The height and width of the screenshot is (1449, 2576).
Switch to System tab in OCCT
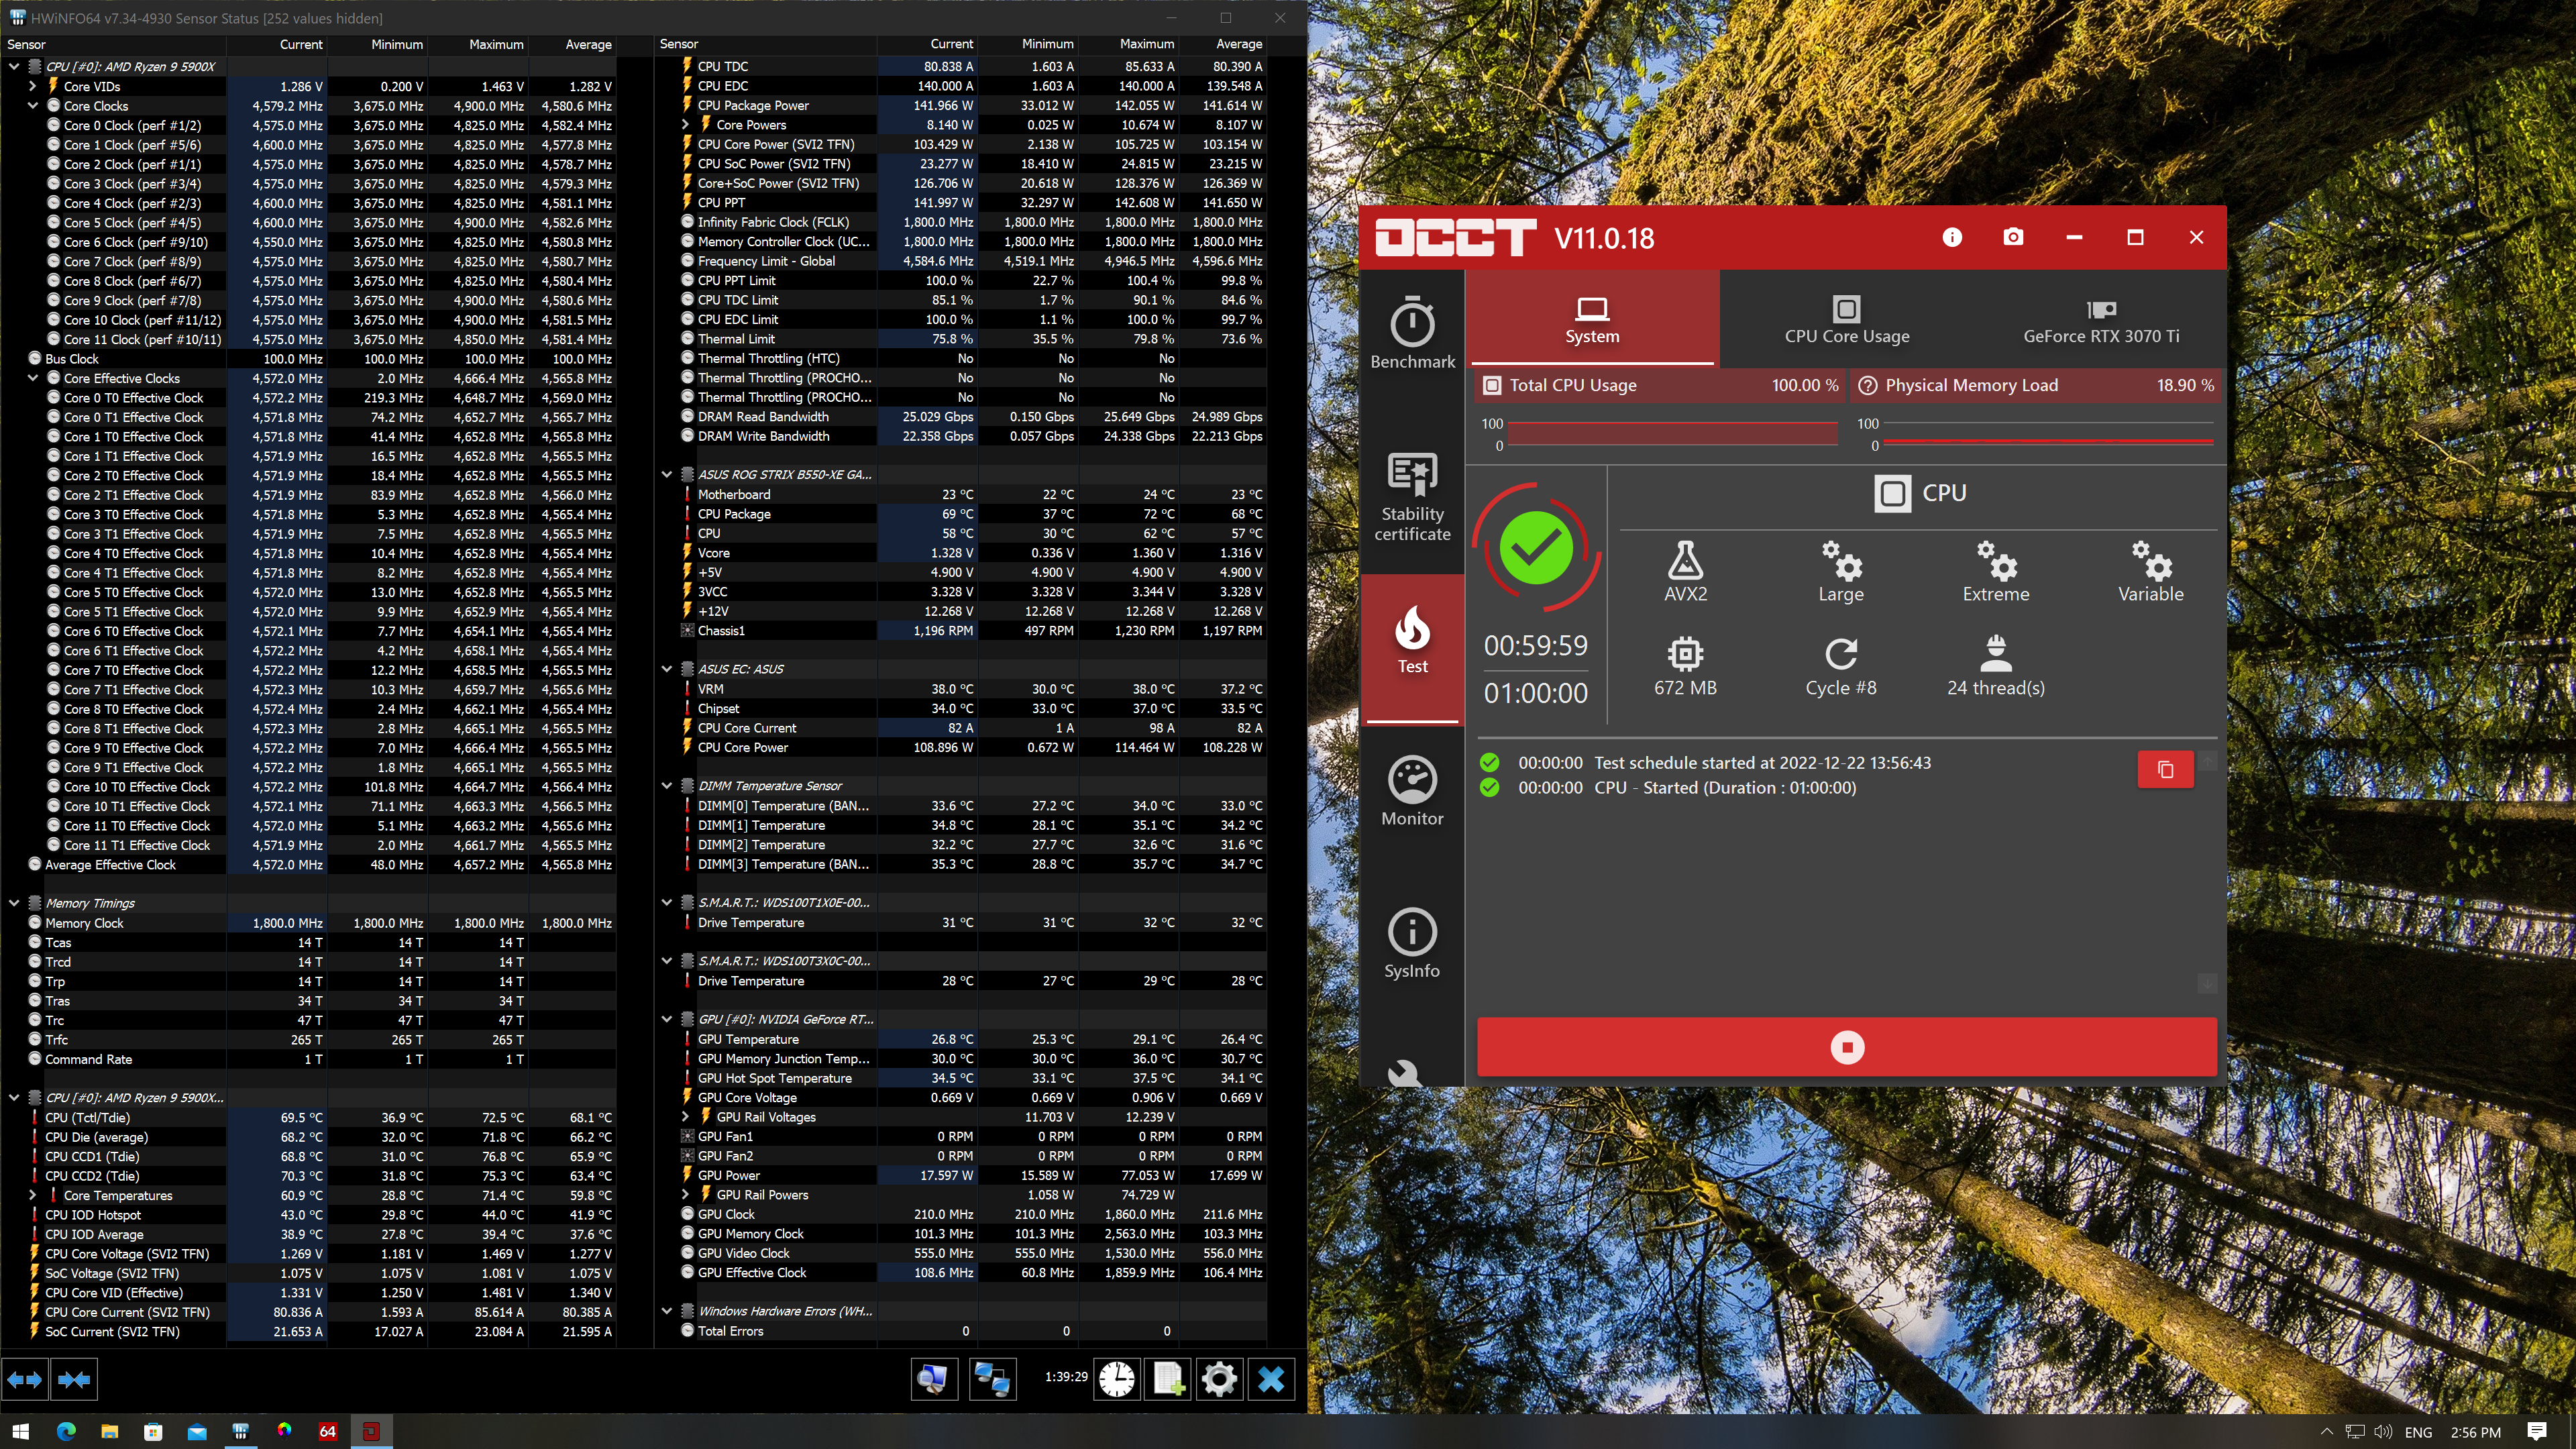tap(1592, 319)
